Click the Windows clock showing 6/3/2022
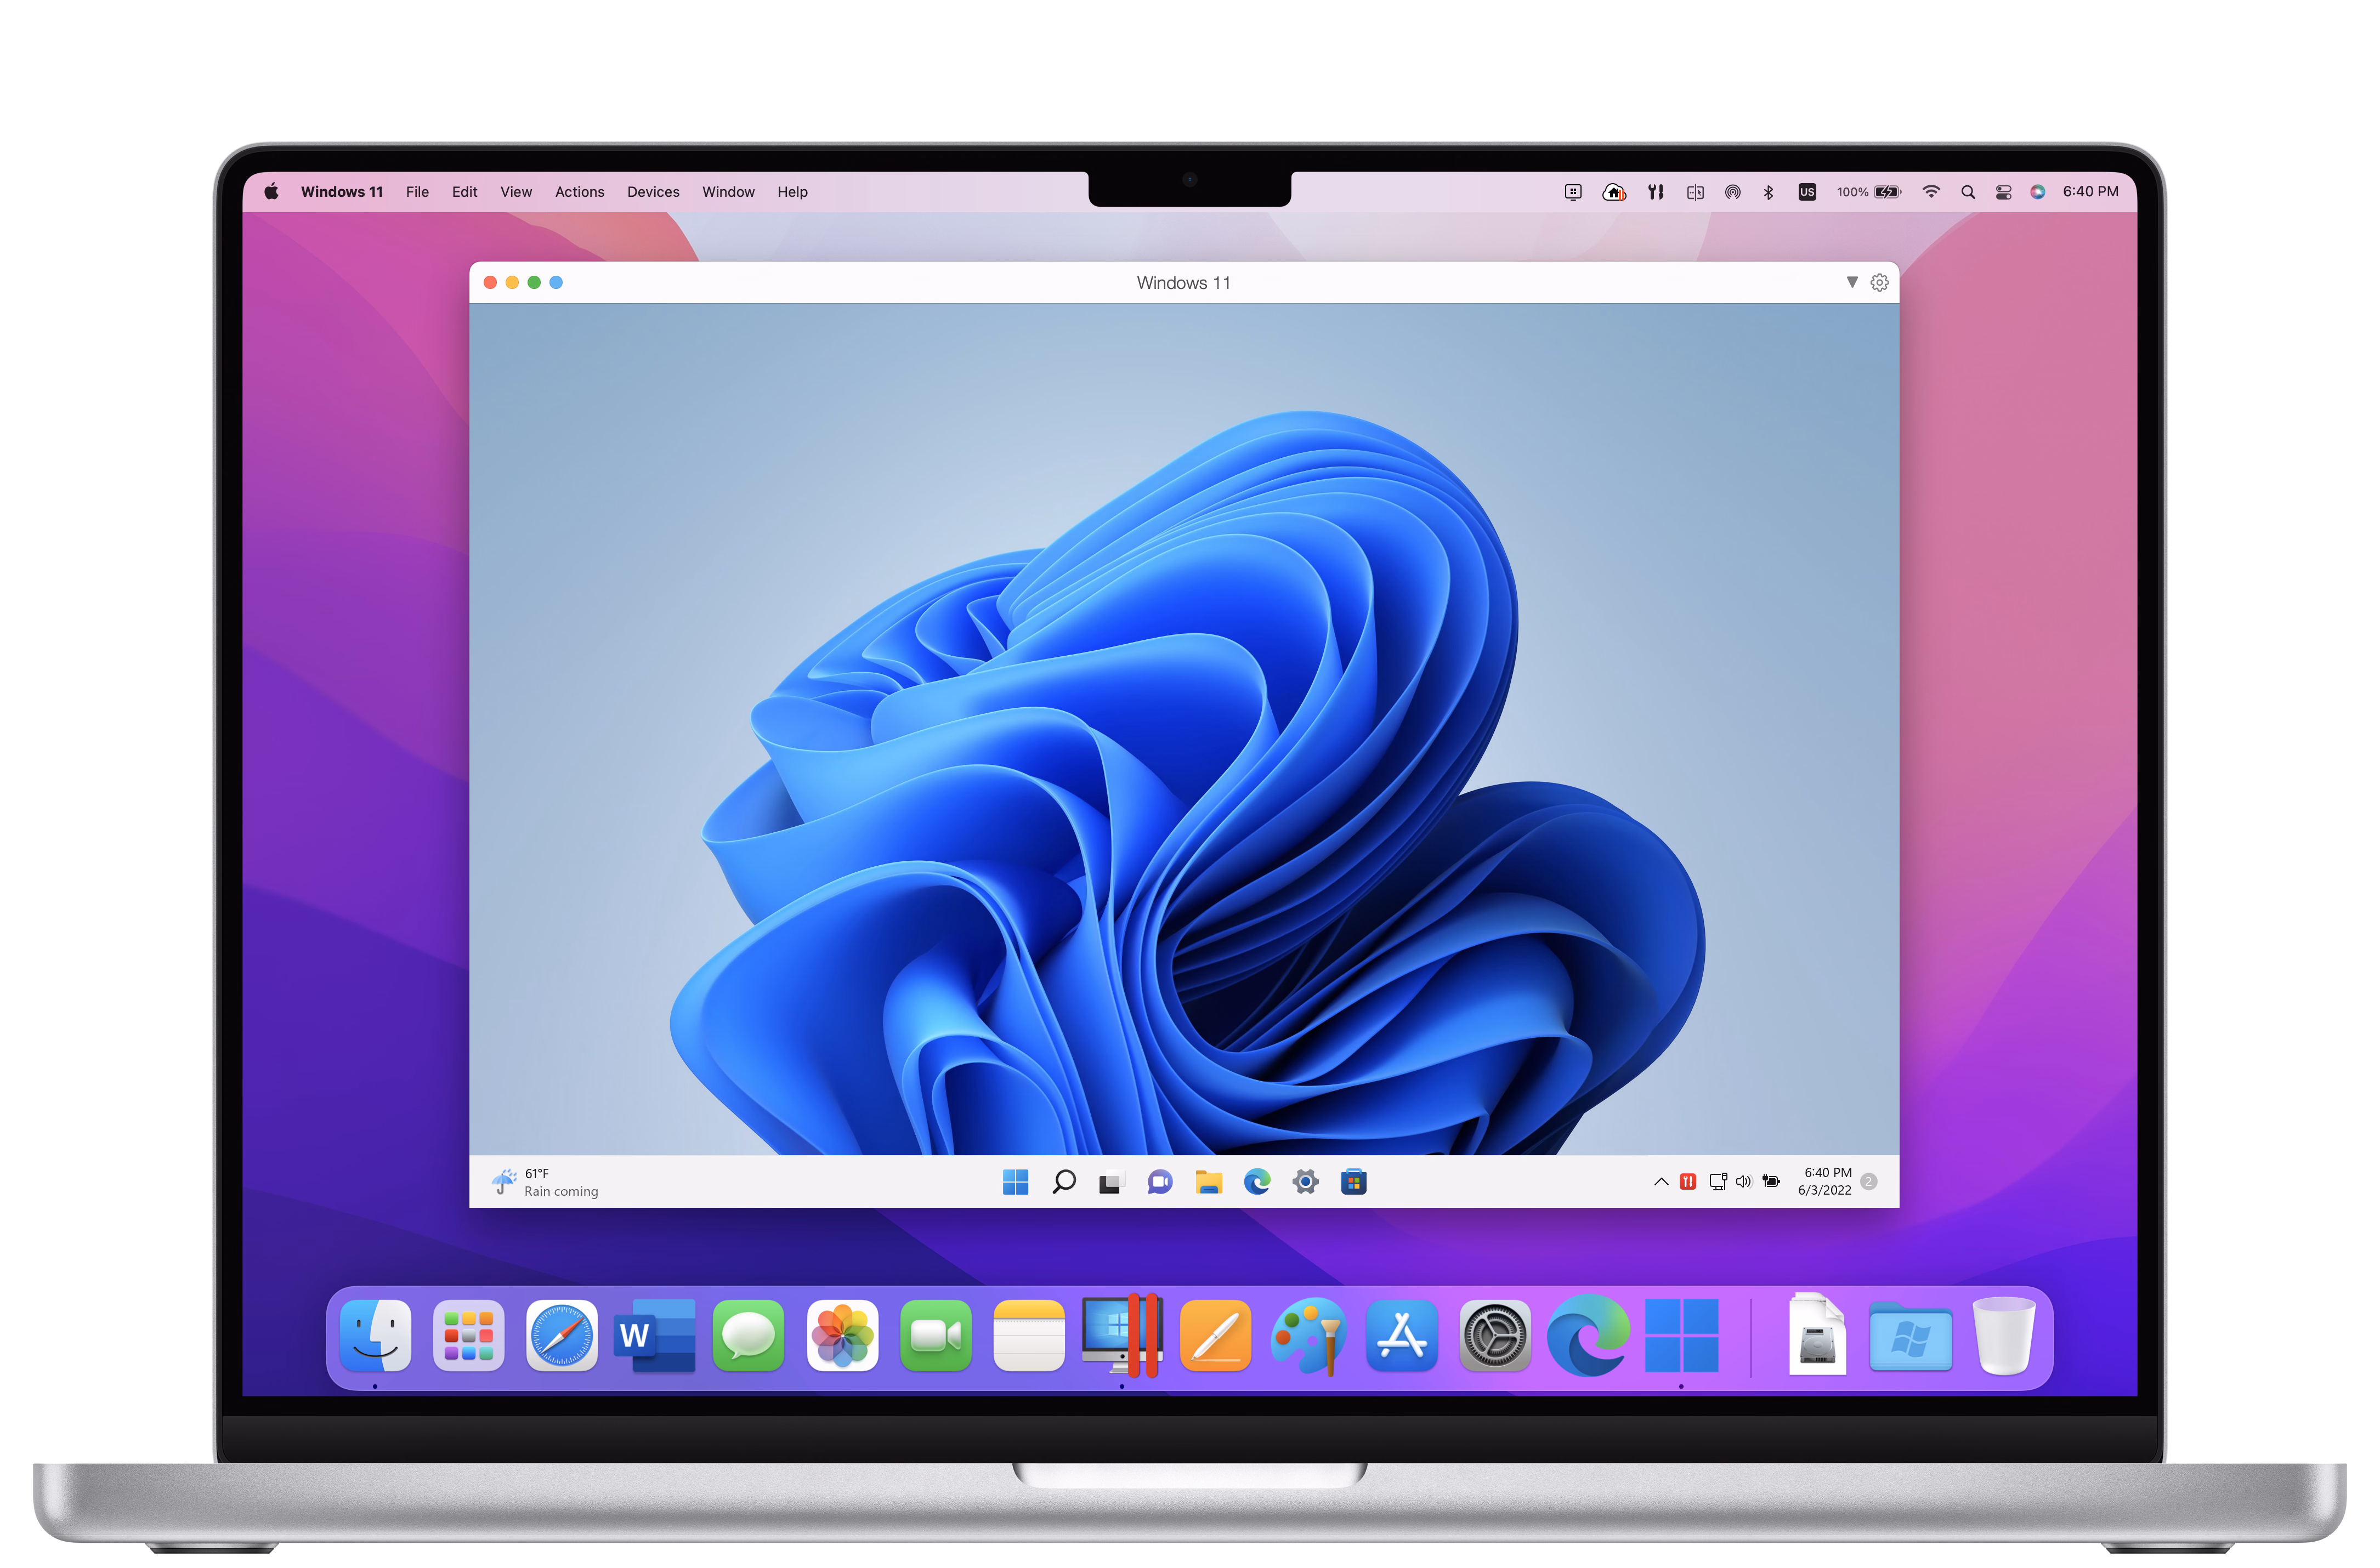Image resolution: width=2380 pixels, height=1568 pixels. click(1825, 1181)
